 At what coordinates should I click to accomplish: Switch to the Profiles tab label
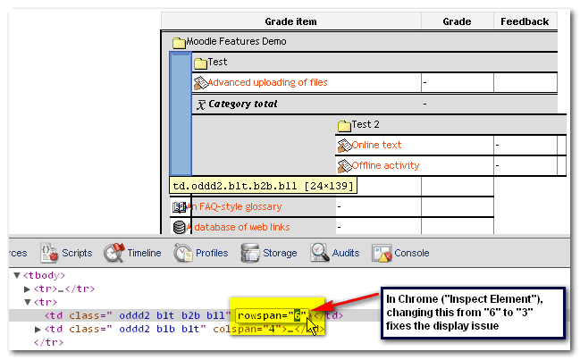point(212,253)
